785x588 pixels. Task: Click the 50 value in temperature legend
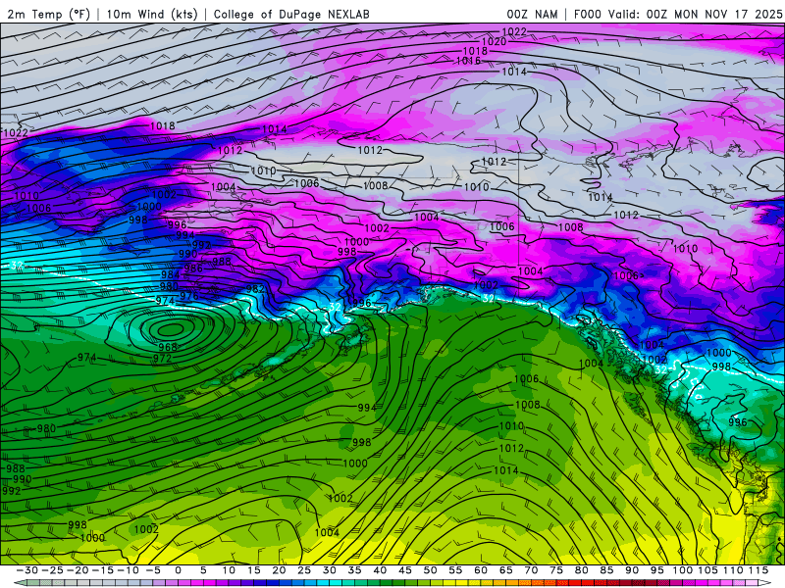point(430,570)
